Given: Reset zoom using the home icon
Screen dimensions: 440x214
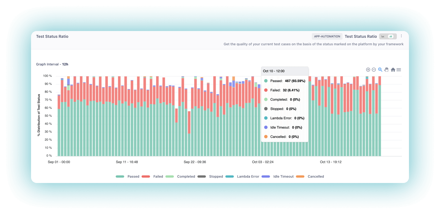Looking at the screenshot, I should [x=393, y=70].
